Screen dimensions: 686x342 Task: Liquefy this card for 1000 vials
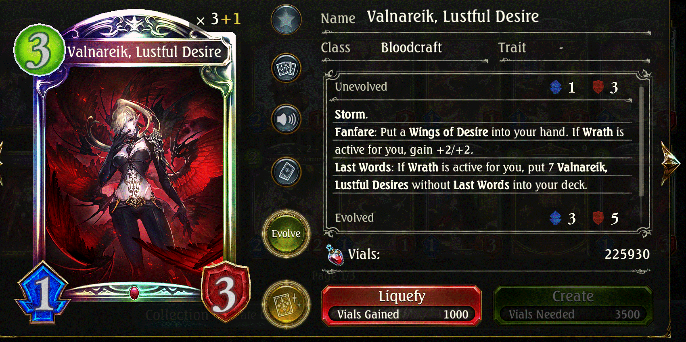tap(402, 305)
